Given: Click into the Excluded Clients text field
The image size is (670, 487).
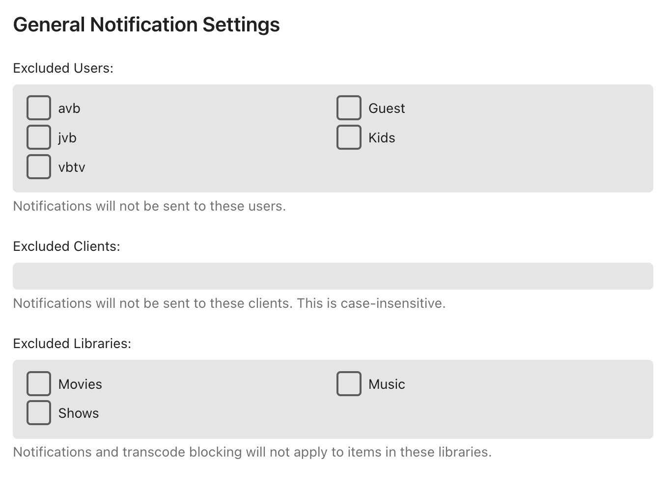Looking at the screenshot, I should [x=333, y=276].
